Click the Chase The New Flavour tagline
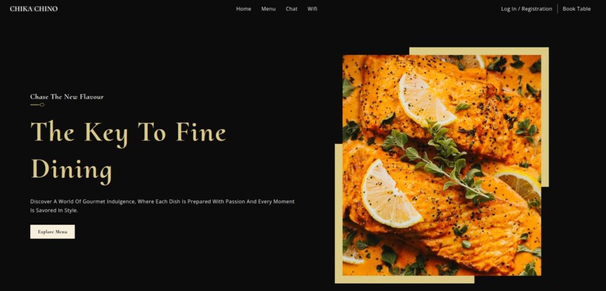The height and width of the screenshot is (291, 606). [67, 96]
